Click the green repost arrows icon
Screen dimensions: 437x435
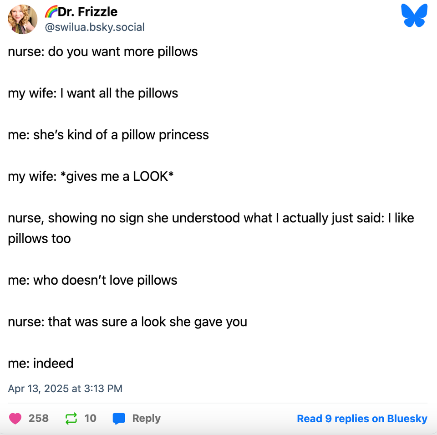point(71,418)
